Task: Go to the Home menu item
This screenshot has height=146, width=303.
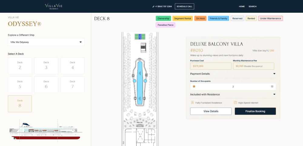Action: click(242, 7)
